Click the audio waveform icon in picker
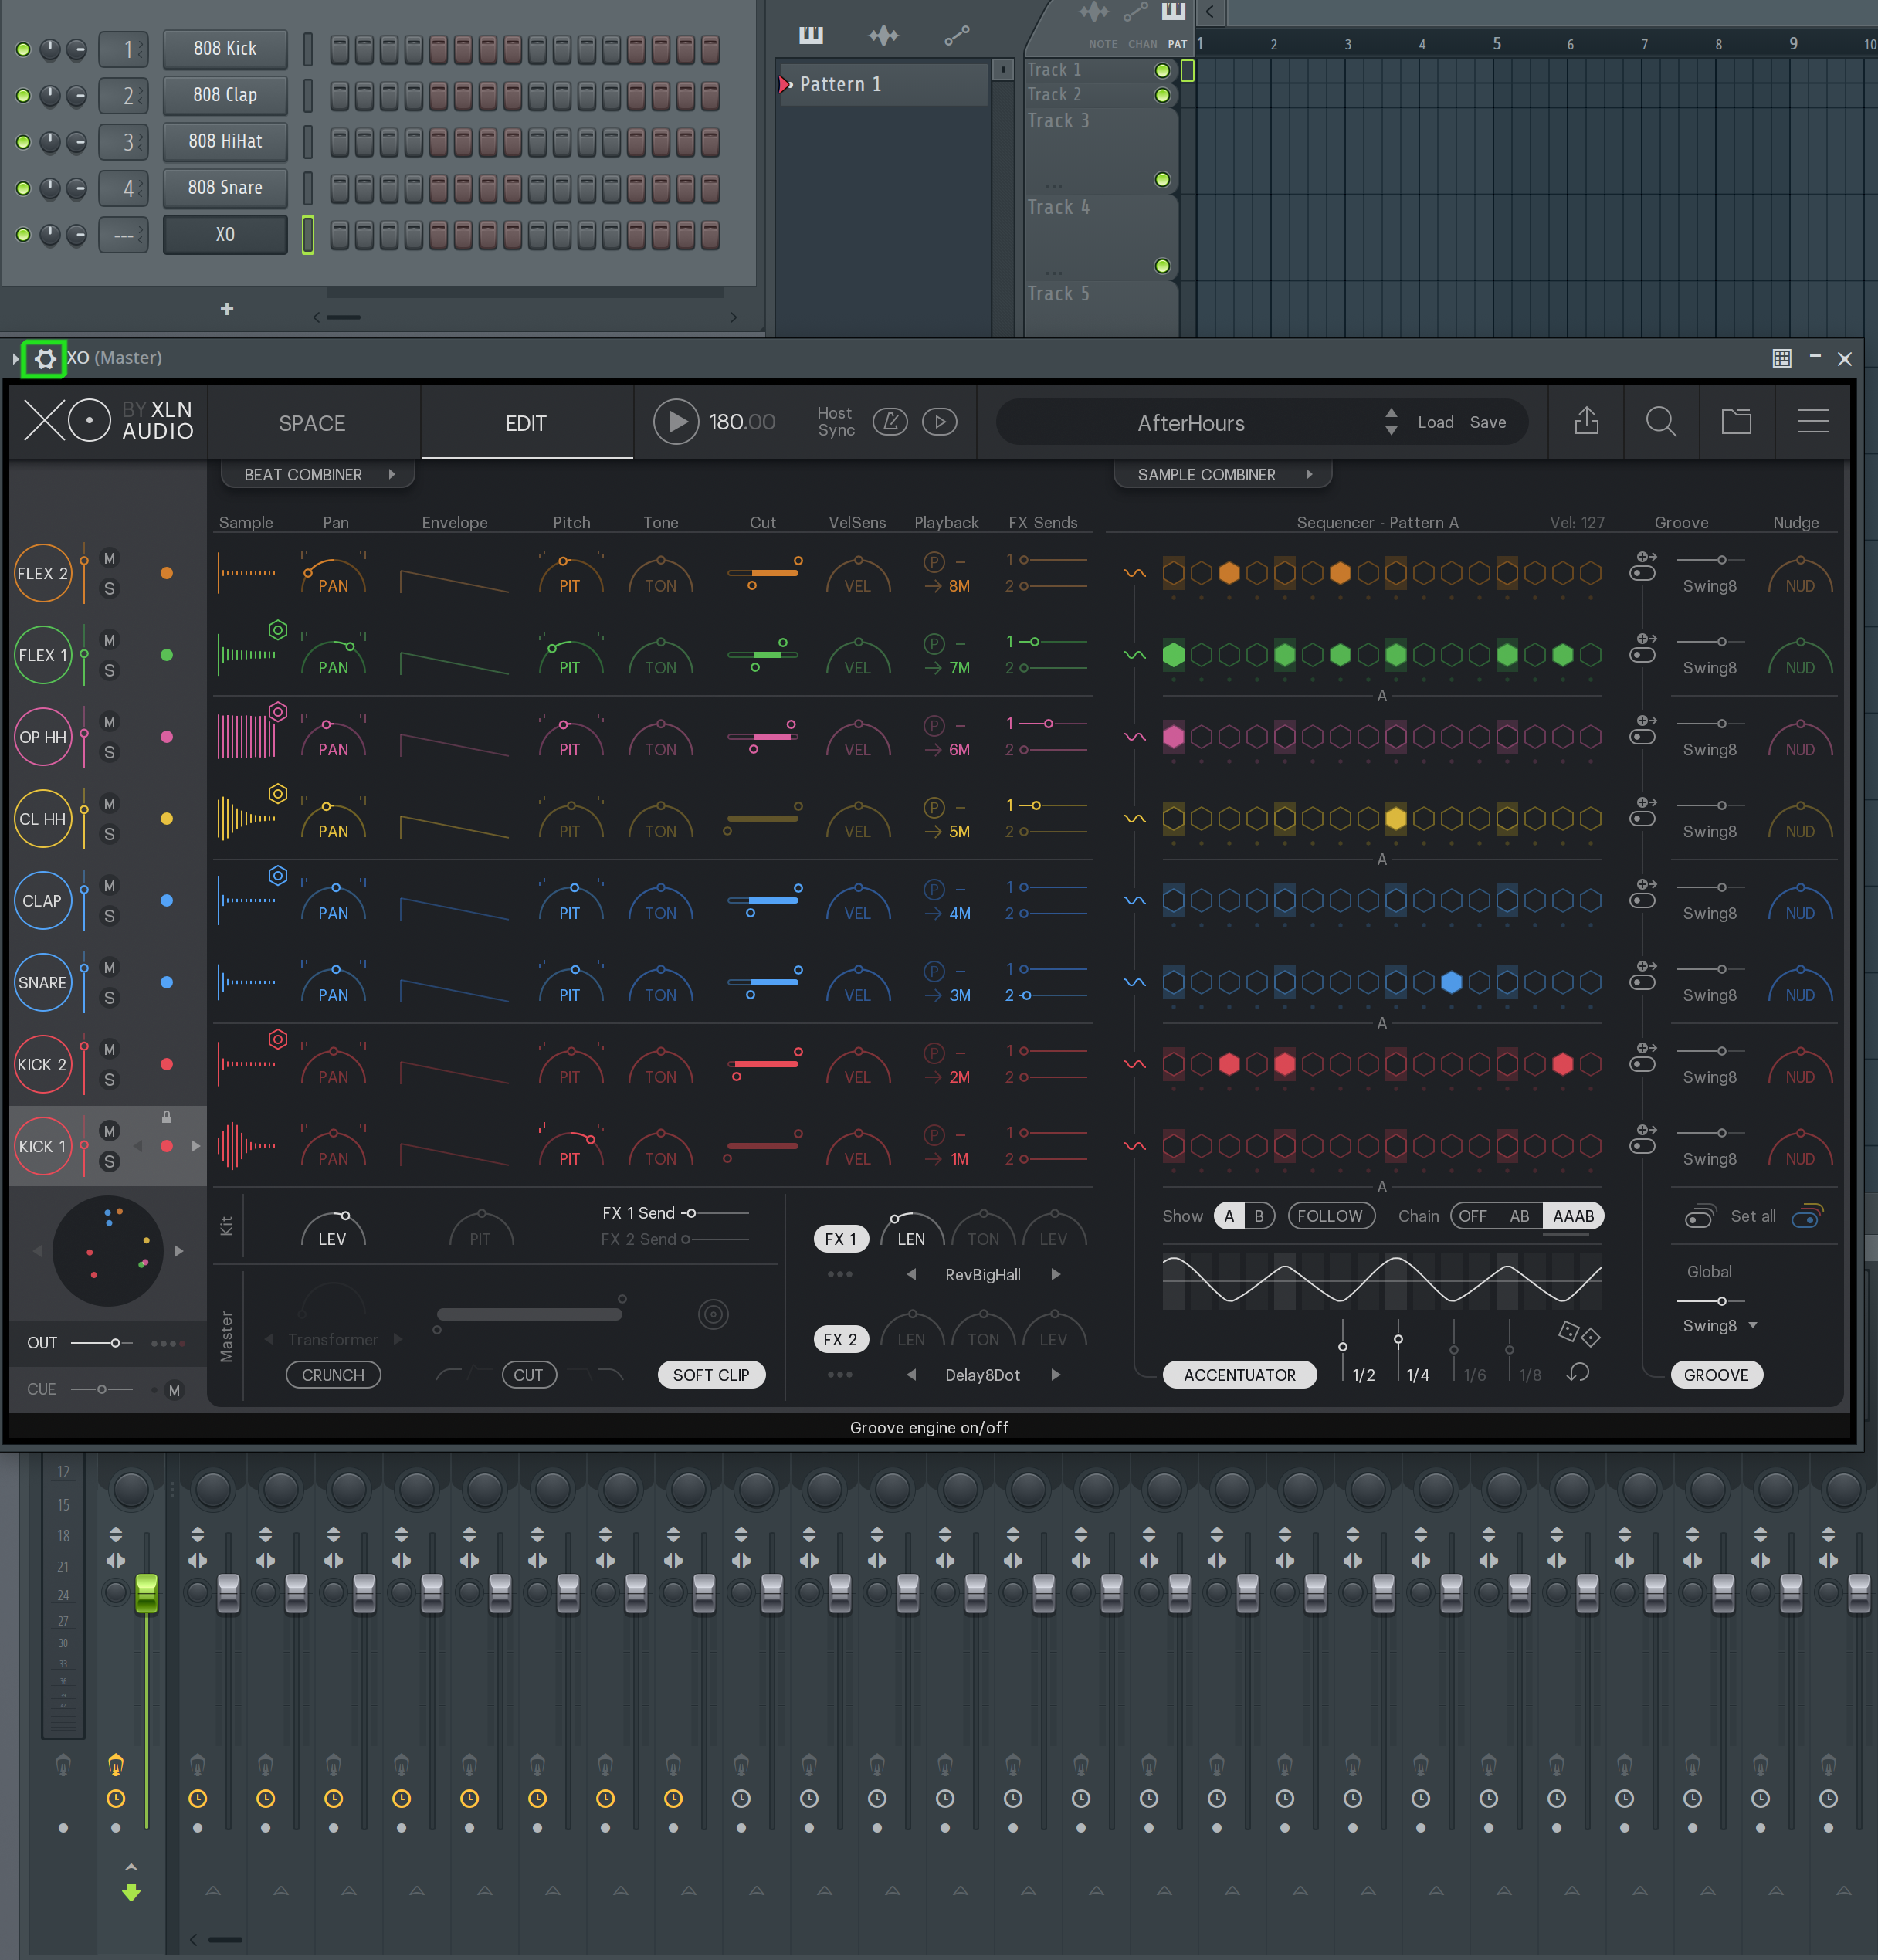Viewport: 1878px width, 1960px height. (x=884, y=36)
